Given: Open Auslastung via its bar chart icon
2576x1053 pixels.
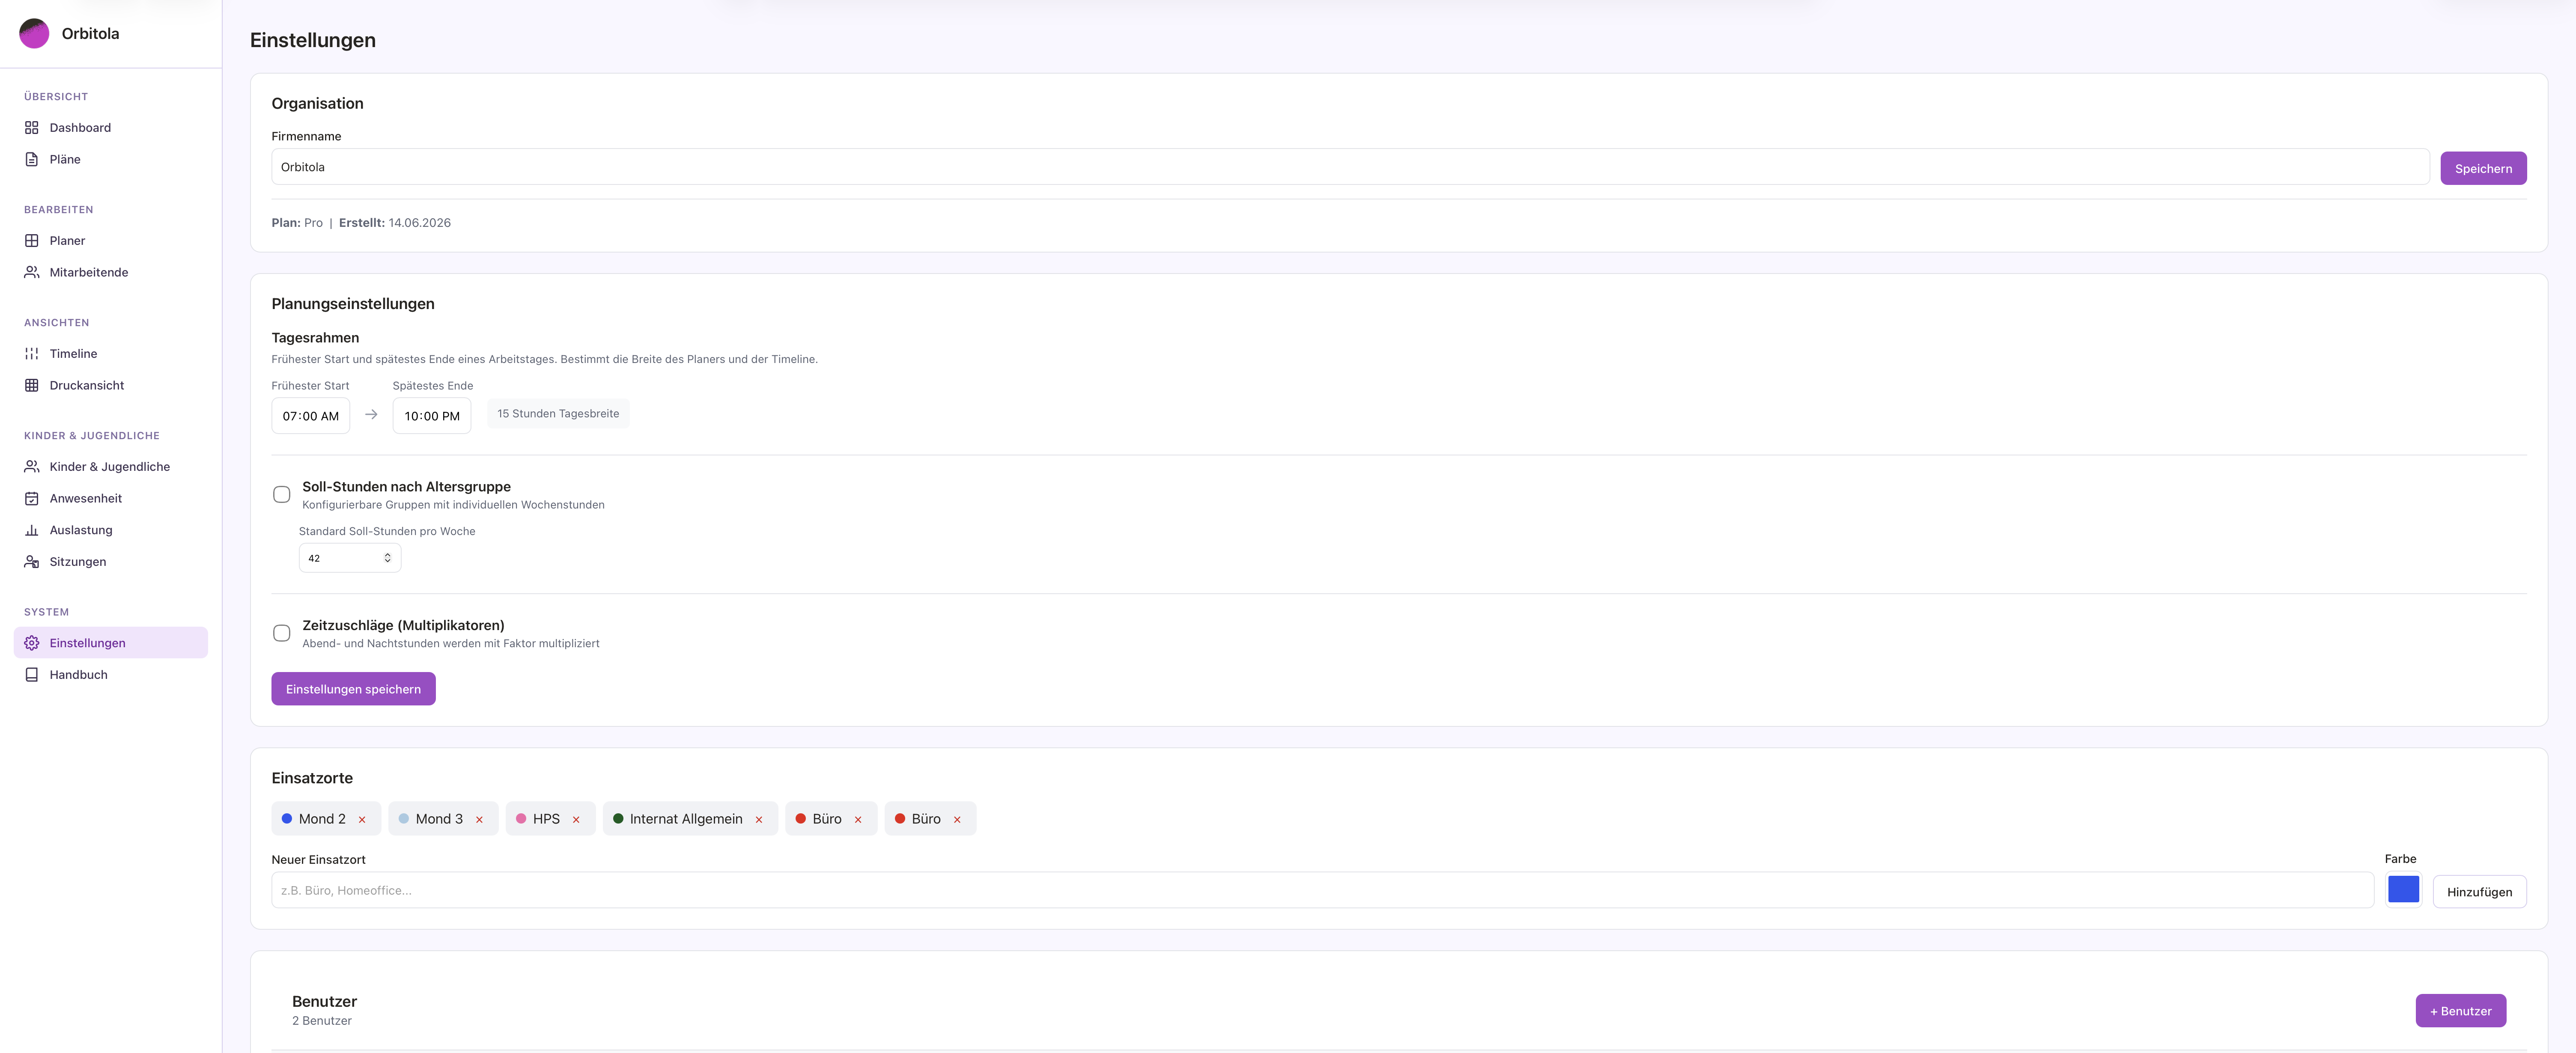Looking at the screenshot, I should [x=32, y=530].
